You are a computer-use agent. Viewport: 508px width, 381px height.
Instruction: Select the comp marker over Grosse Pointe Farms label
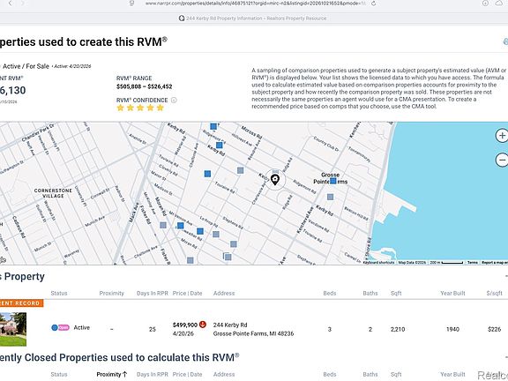point(333,181)
